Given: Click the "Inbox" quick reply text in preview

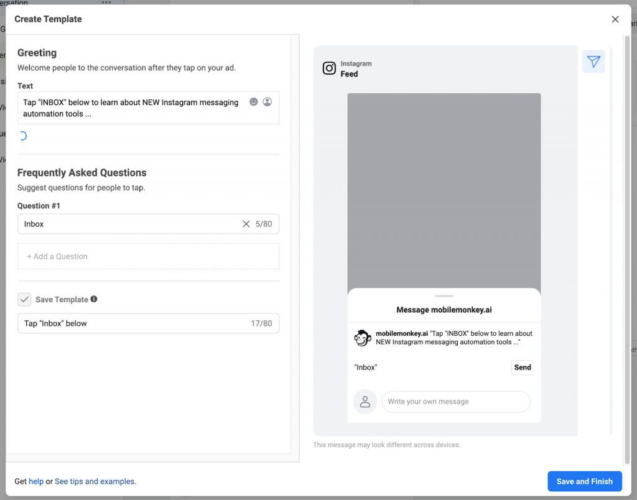Looking at the screenshot, I should [x=366, y=367].
